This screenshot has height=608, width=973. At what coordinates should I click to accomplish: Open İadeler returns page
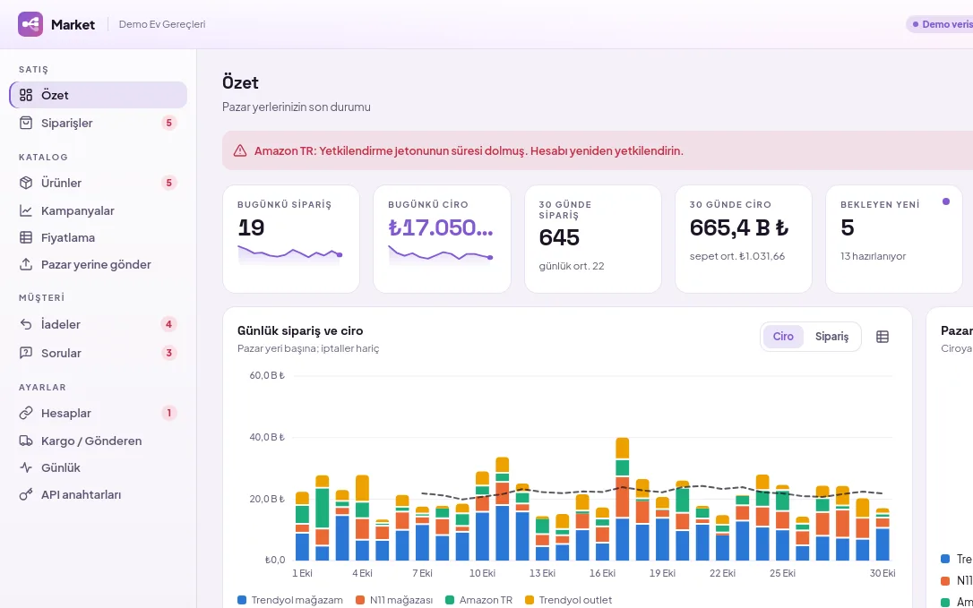98,324
